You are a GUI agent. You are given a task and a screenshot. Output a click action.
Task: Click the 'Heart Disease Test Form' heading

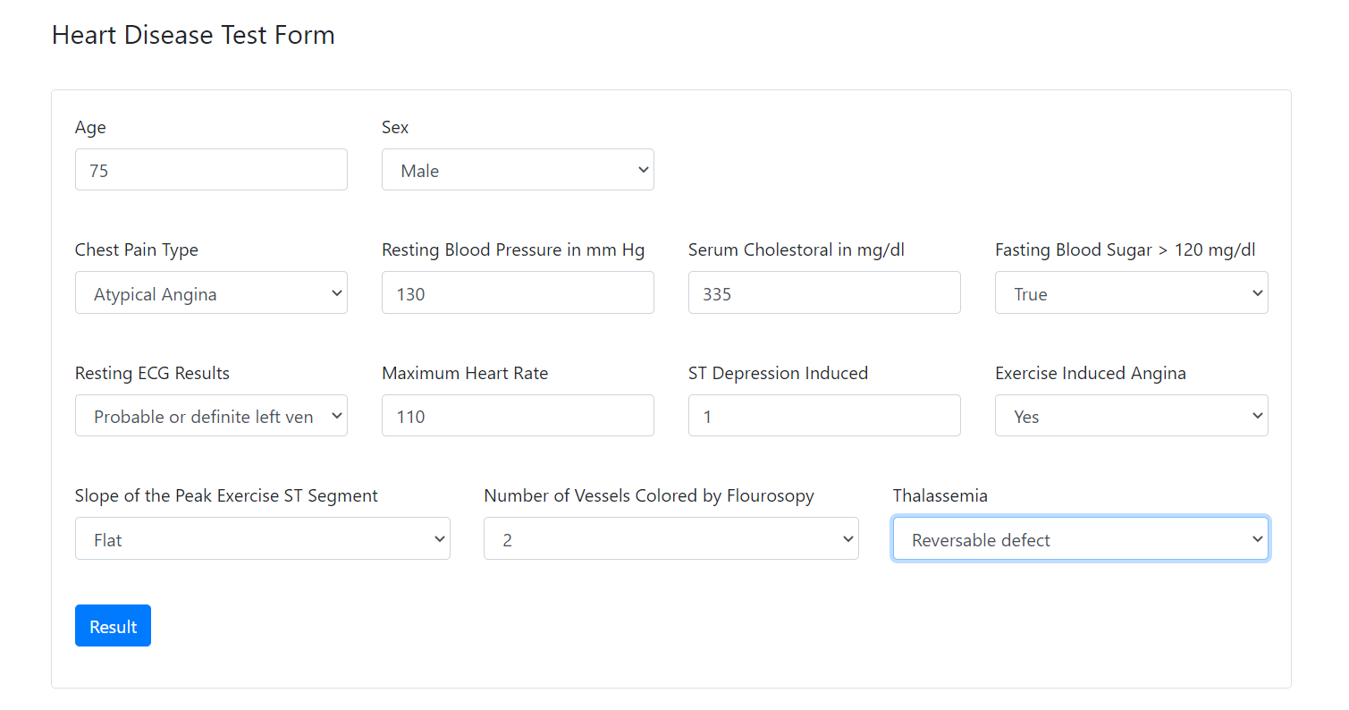pyautogui.click(x=193, y=35)
